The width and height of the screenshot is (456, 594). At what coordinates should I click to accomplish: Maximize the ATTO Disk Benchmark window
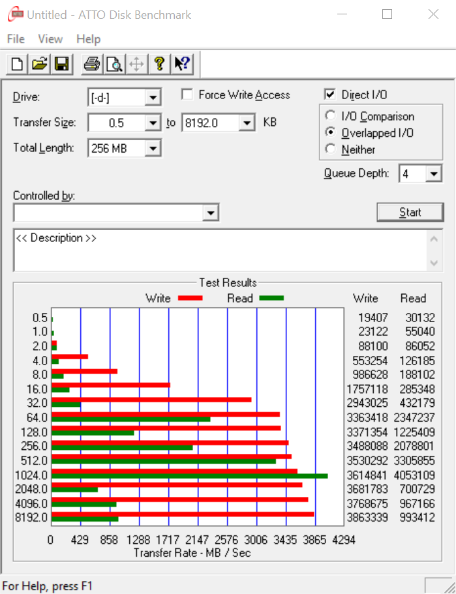point(387,14)
